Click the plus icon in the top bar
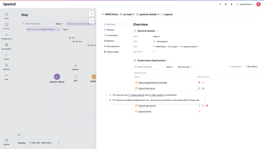Screen dimensions: 264x149 tap(220, 4)
